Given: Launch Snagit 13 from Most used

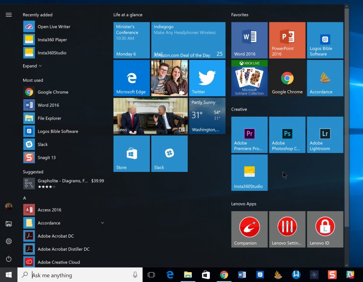Looking at the screenshot, I should (64, 158).
